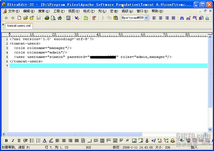Click the Cut scissors icon
The width and height of the screenshot is (214, 151).
click(103, 18)
